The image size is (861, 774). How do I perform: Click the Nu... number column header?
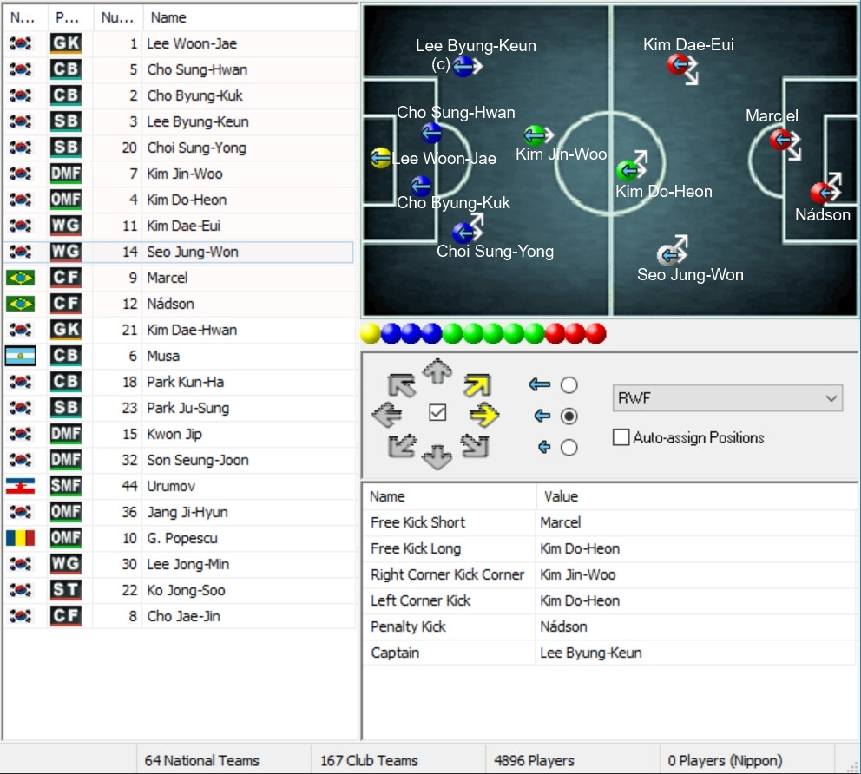click(118, 17)
